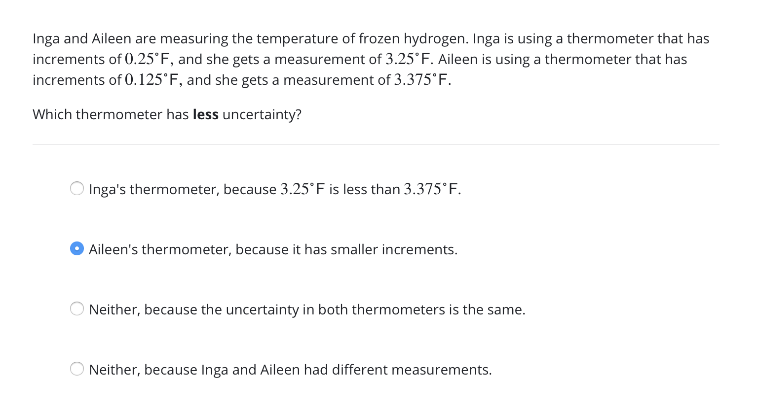Click the bolded word 'less' in the question
The image size is (758, 412).
[x=205, y=114]
